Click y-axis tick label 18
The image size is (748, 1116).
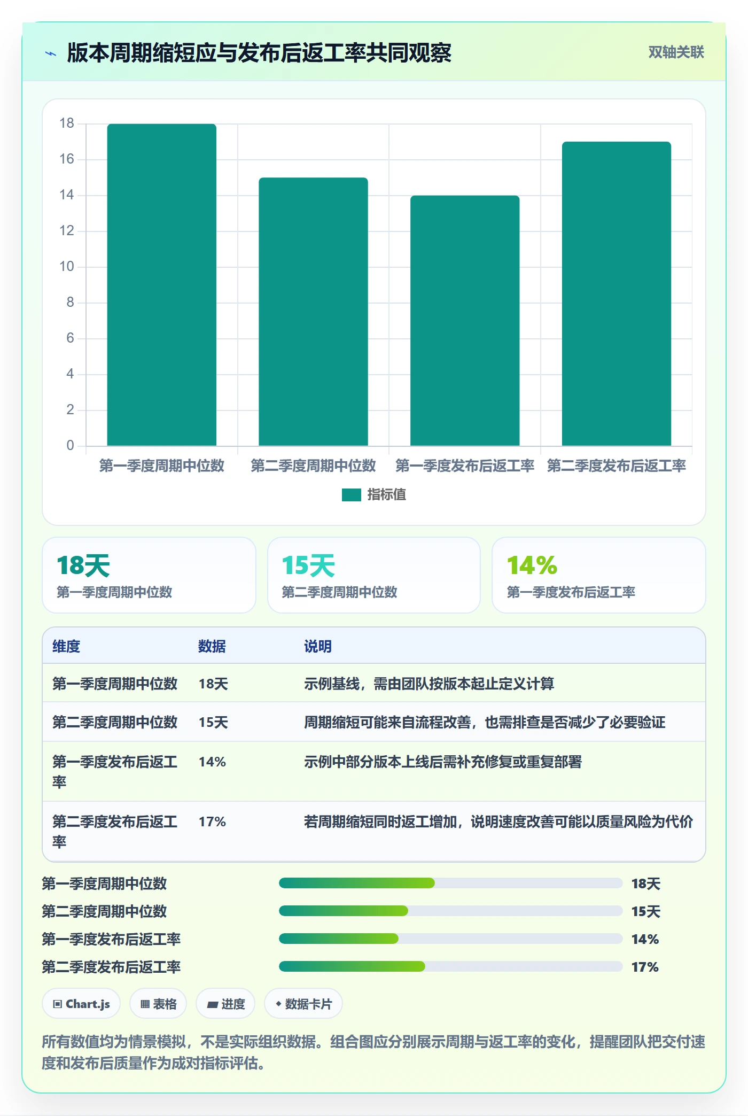(x=67, y=123)
